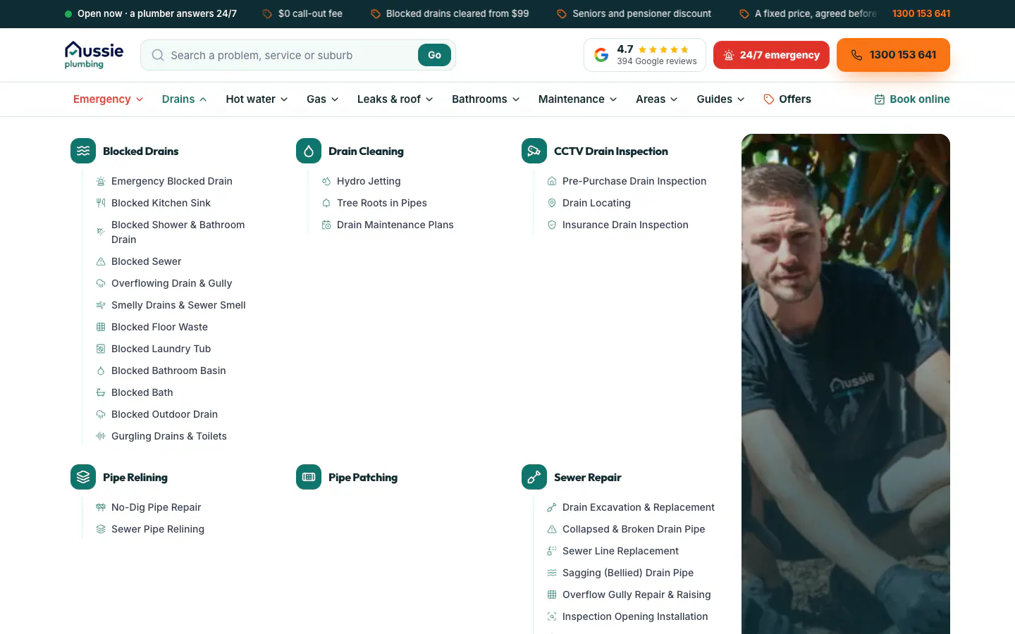Click the Pipe Relining layers icon
This screenshot has width=1015, height=634.
click(x=83, y=477)
